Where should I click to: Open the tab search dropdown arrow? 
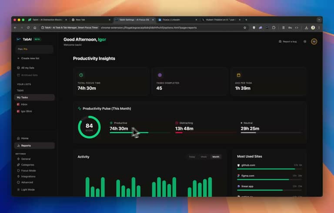[319, 20]
